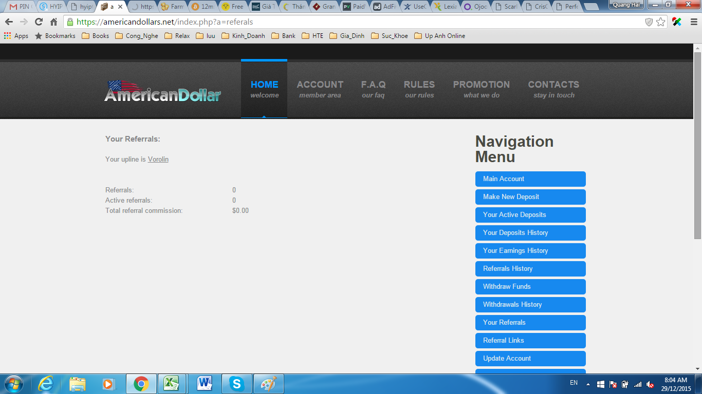
Task: Open the Chrome menu (three lines)
Action: [693, 22]
